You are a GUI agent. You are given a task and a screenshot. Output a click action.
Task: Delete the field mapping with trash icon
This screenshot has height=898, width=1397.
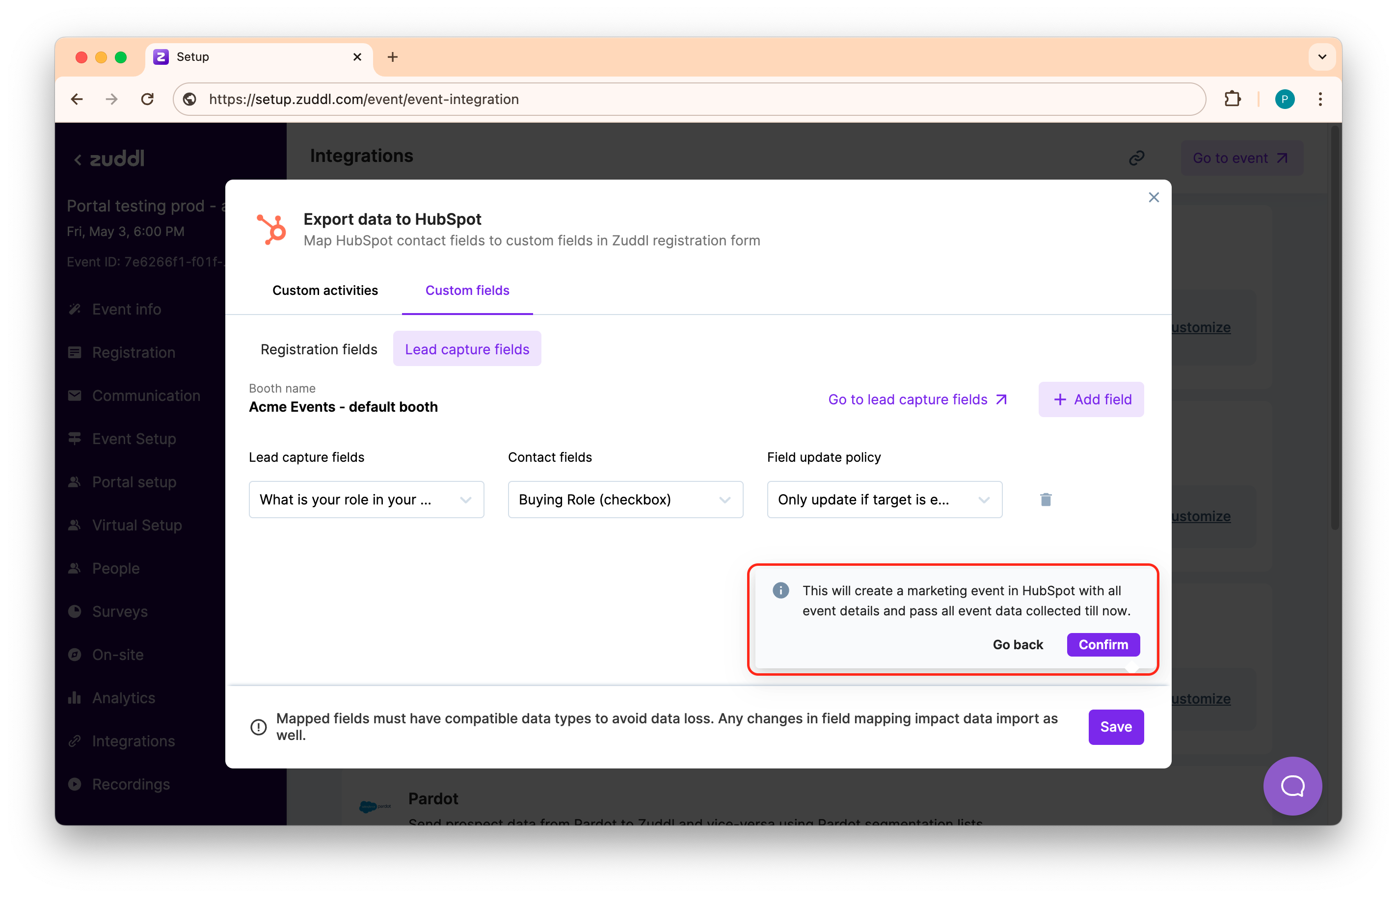click(x=1045, y=500)
